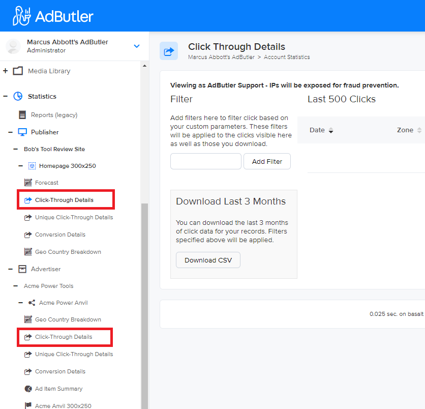
Task: Click inside the filter input field
Action: pyautogui.click(x=205, y=161)
